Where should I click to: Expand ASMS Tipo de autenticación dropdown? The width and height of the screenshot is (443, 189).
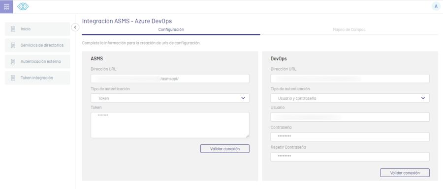(170, 98)
